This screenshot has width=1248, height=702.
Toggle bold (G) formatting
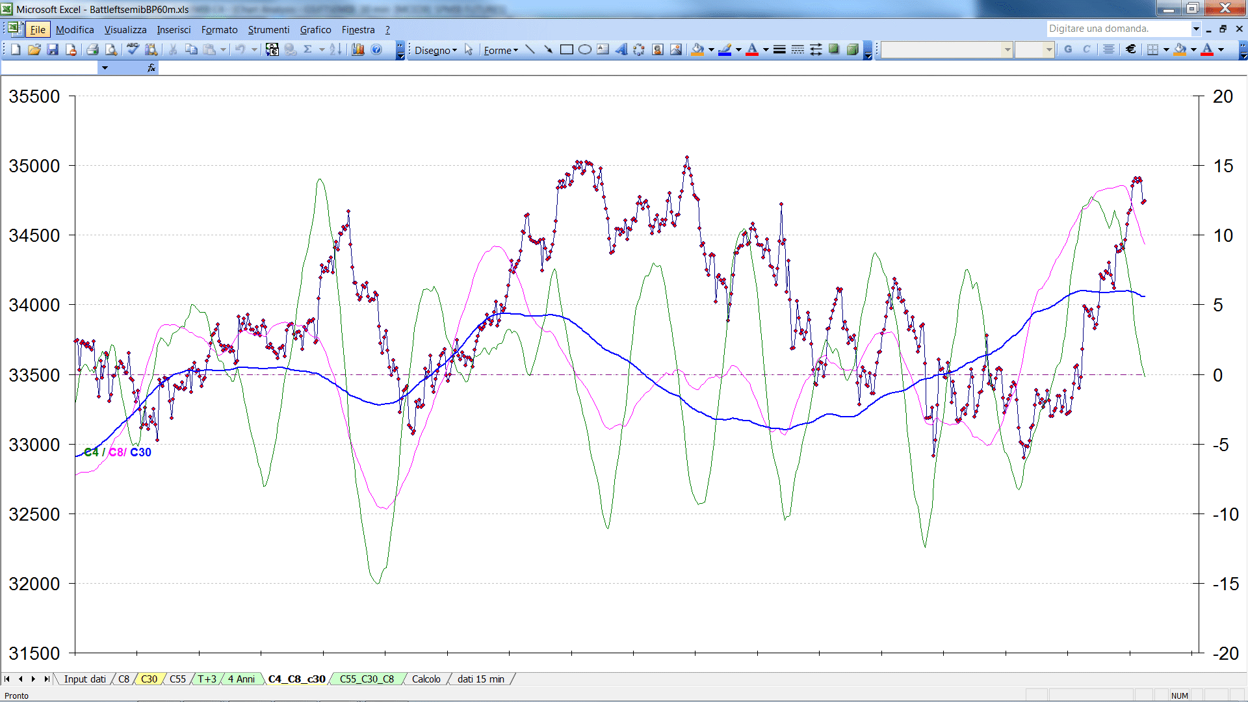[1068, 49]
